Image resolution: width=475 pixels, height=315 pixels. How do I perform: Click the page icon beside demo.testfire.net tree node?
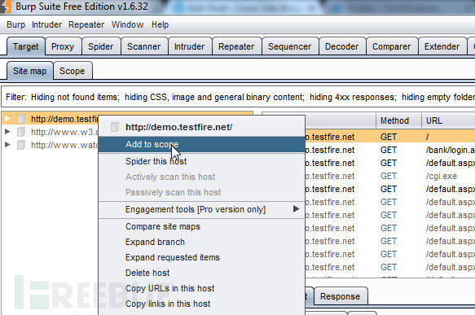click(21, 119)
